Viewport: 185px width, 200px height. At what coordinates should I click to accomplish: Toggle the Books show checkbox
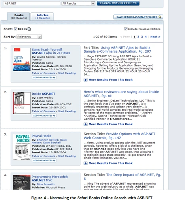16,29
